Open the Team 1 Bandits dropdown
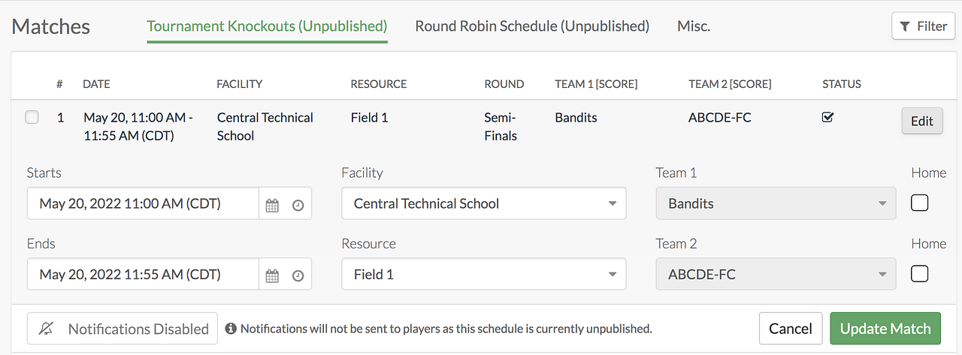The height and width of the screenshot is (355, 962). tap(776, 203)
